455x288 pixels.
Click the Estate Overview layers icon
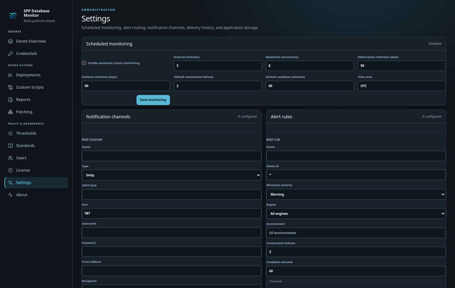click(x=10, y=41)
